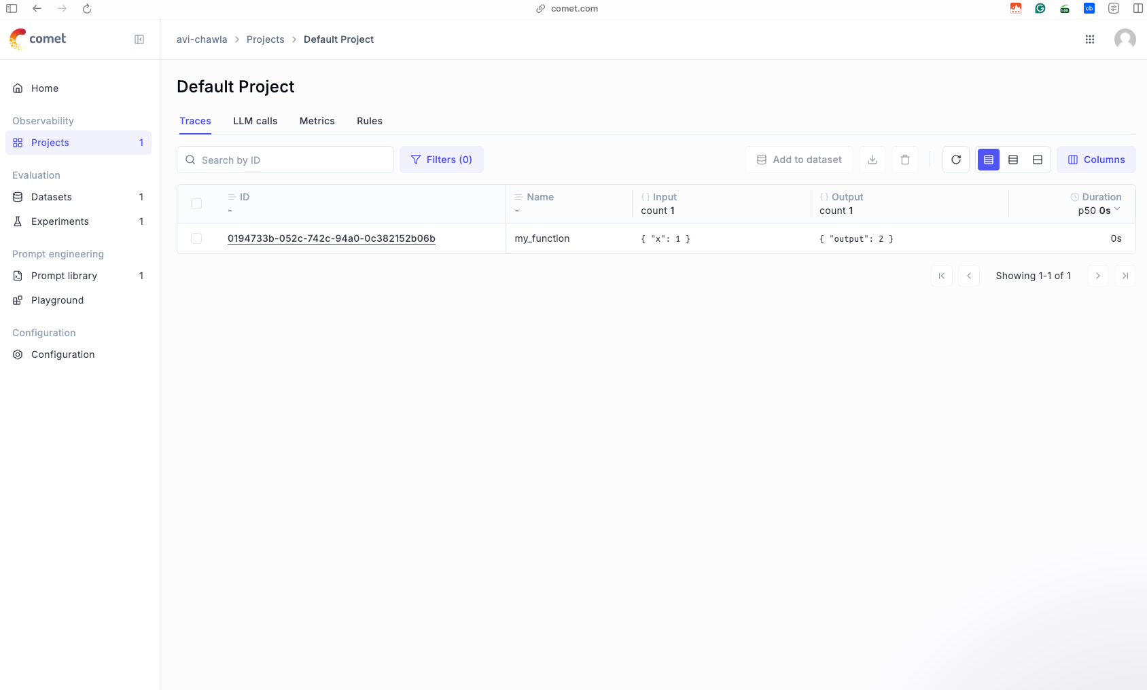Image resolution: width=1147 pixels, height=690 pixels.
Task: Switch to the Metrics tab
Action: coord(317,121)
